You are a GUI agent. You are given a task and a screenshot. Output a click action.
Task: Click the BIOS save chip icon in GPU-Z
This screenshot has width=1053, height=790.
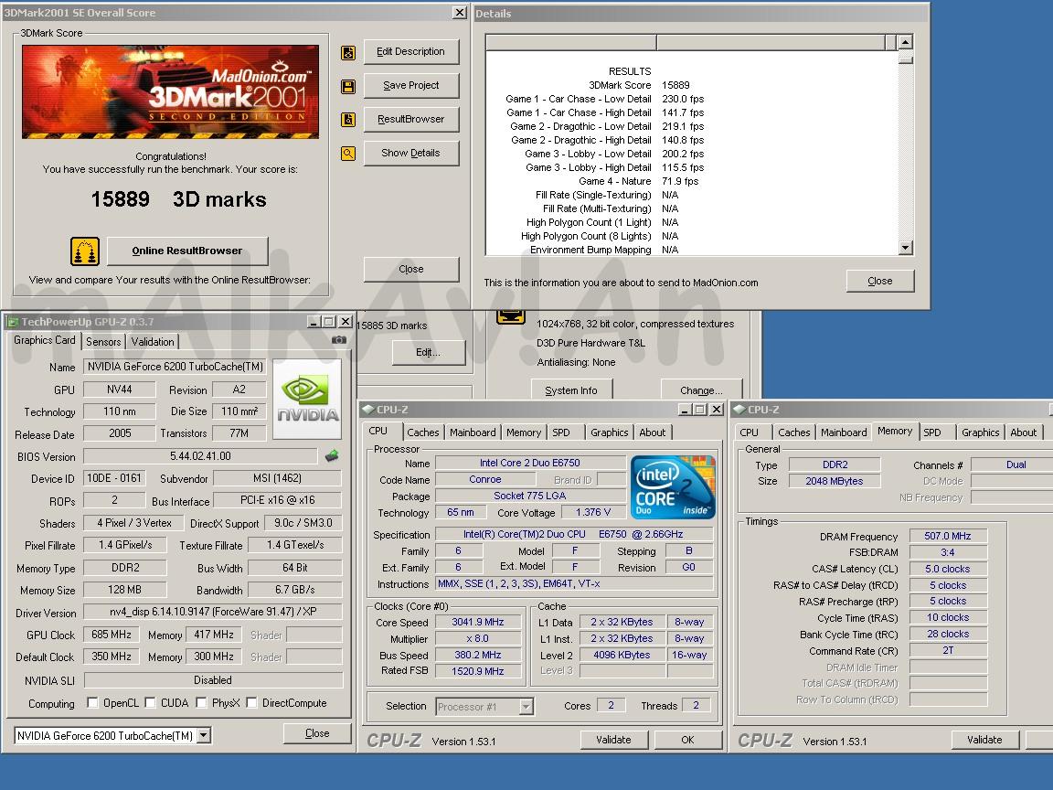tap(332, 456)
